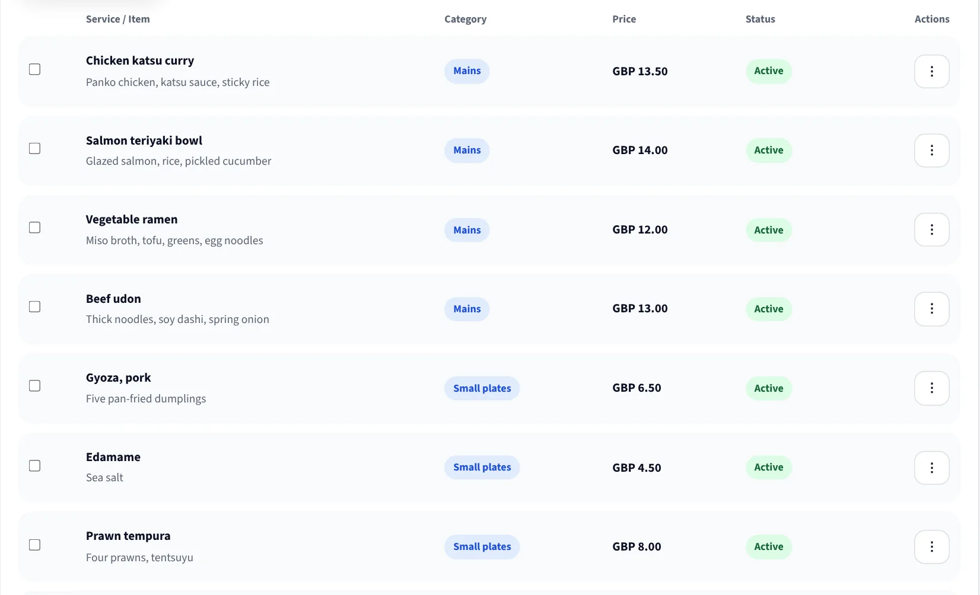Tick the Beef udon checkbox
980x595 pixels.
pyautogui.click(x=35, y=306)
